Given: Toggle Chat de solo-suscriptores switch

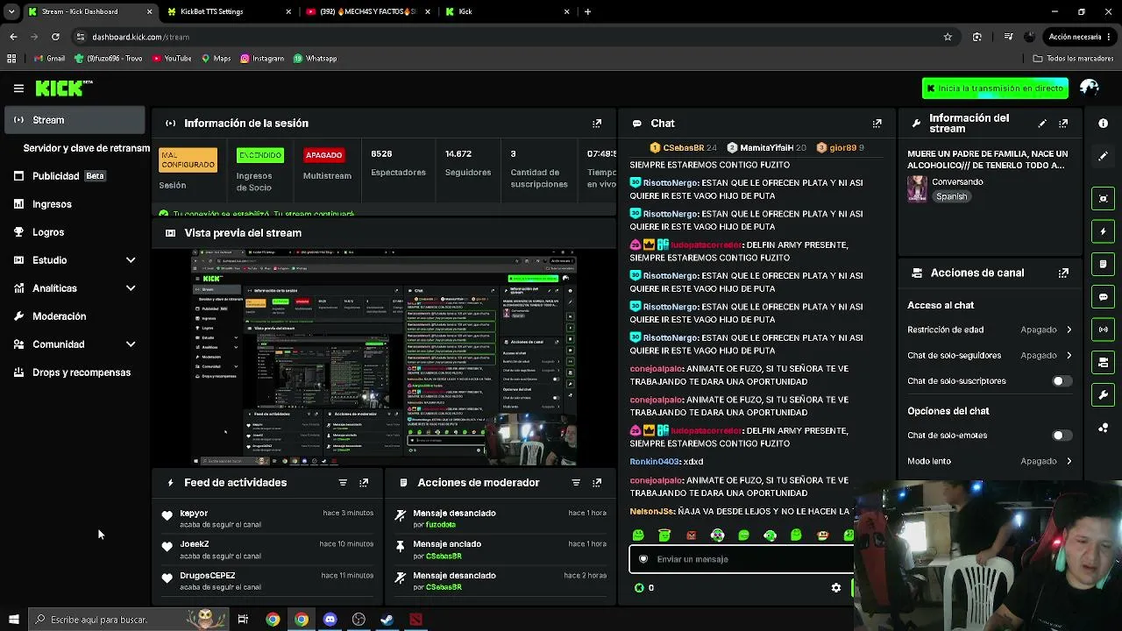Looking at the screenshot, I should tap(1061, 381).
